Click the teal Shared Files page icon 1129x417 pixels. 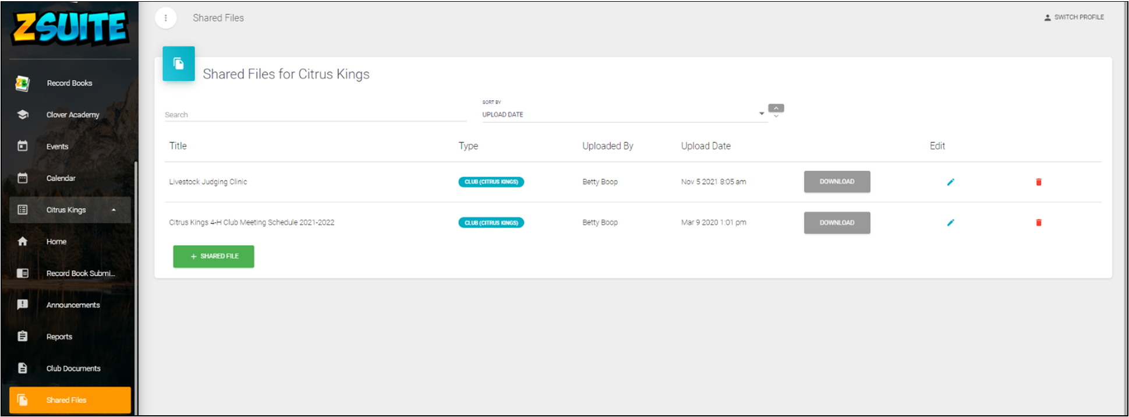(179, 63)
